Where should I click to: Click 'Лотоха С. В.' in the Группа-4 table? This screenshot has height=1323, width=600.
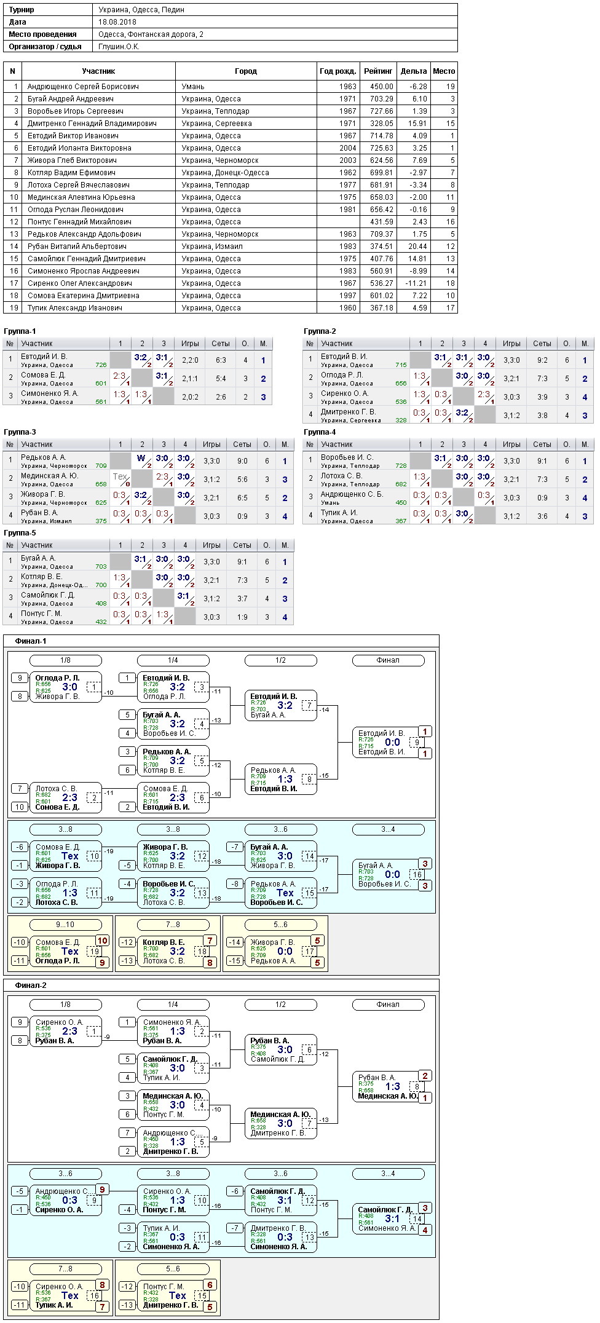click(x=342, y=476)
